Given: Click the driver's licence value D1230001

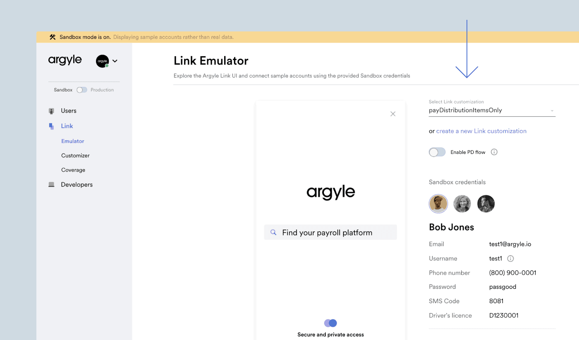Looking at the screenshot, I should tap(504, 315).
